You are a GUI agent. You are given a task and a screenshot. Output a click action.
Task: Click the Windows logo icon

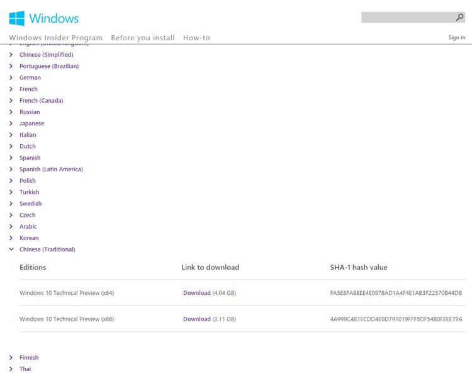point(16,18)
